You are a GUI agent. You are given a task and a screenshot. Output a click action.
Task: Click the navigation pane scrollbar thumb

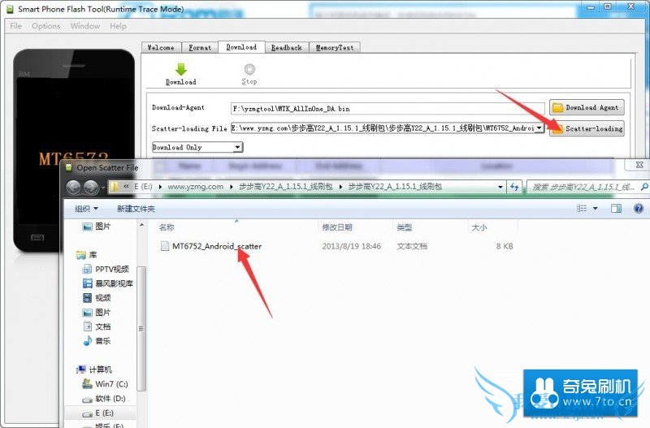tap(141, 329)
